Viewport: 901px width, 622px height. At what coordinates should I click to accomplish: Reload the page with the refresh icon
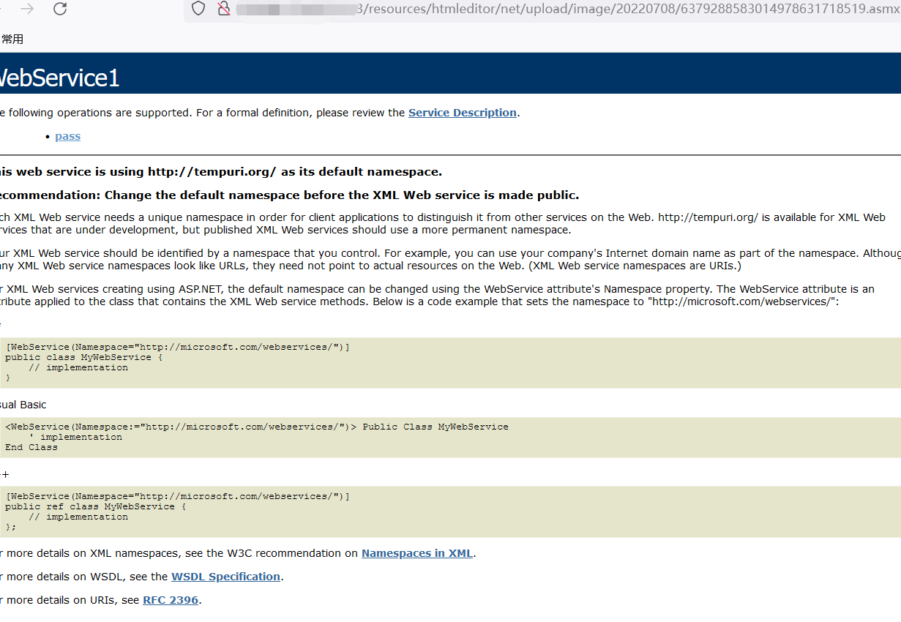(x=61, y=9)
